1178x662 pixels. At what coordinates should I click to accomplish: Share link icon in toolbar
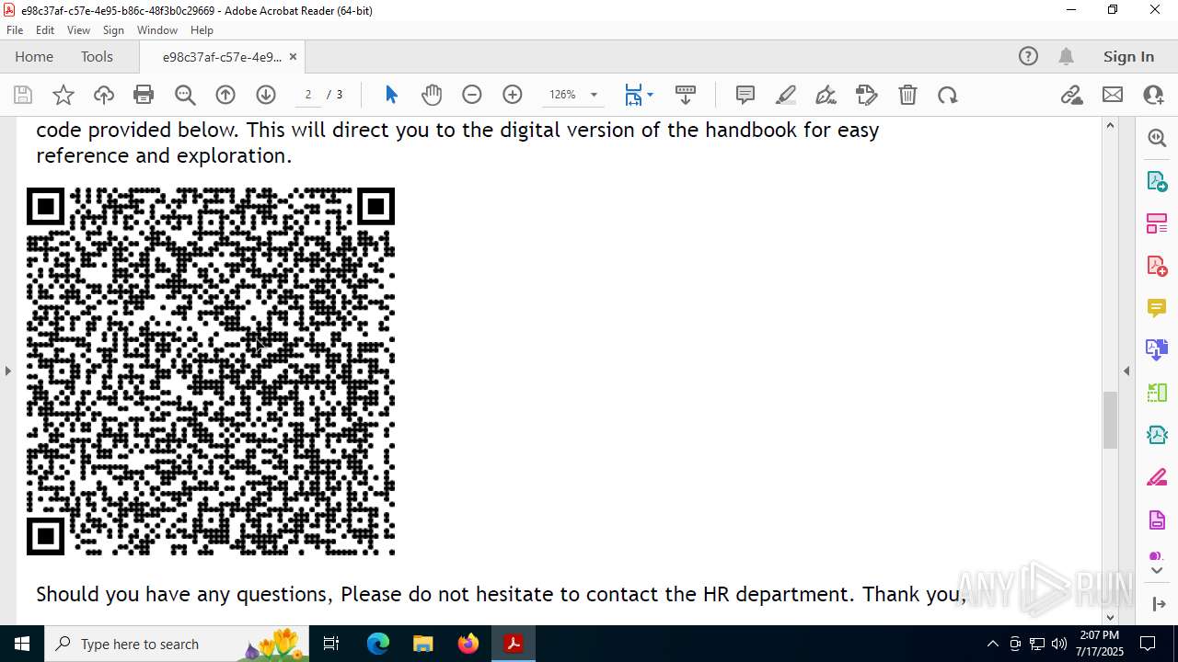pos(1072,95)
